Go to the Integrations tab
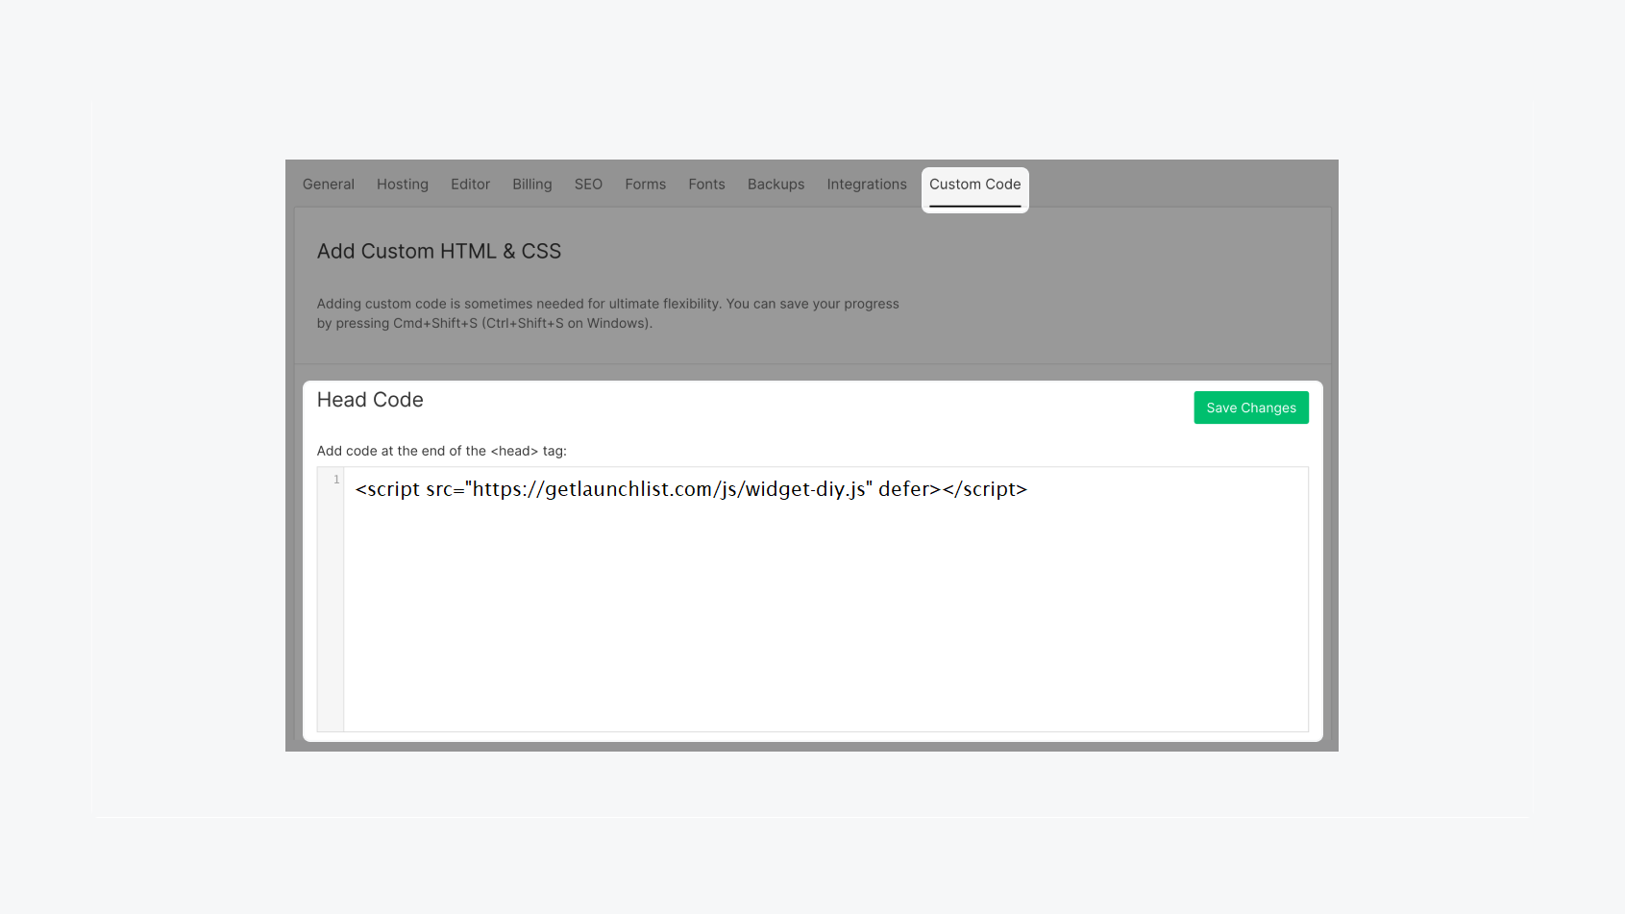The image size is (1625, 914). tap(867, 185)
